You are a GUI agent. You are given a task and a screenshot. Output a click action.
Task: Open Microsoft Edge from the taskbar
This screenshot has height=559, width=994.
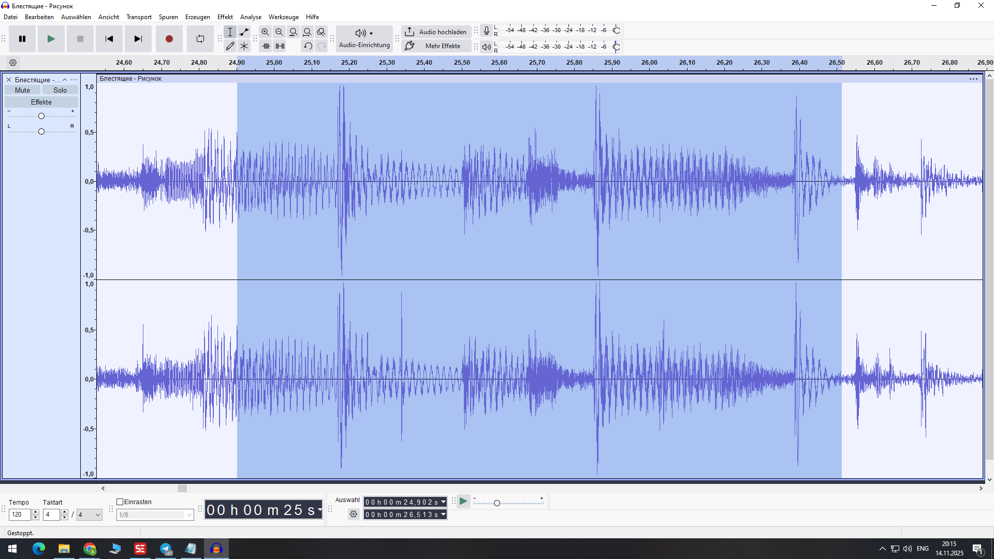point(39,549)
